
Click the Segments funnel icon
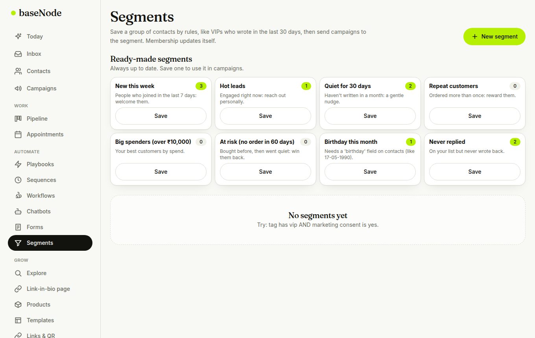[x=18, y=243]
